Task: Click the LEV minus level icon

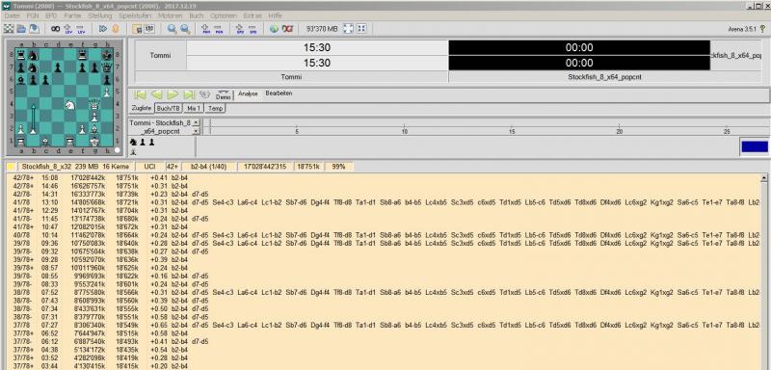Action: pos(81,29)
